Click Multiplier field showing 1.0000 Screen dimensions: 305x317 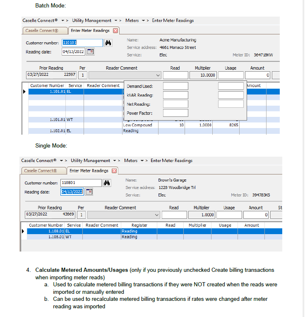202,215
